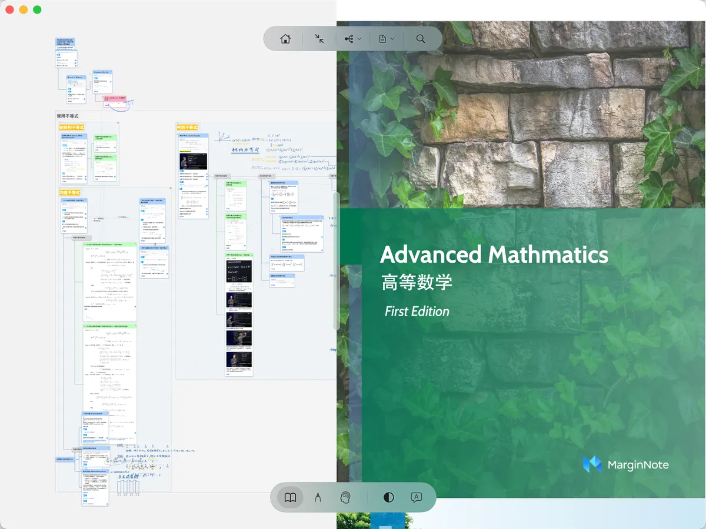The width and height of the screenshot is (706, 529).
Task: Click the 'First Edition' text on cover
Action: tap(417, 312)
